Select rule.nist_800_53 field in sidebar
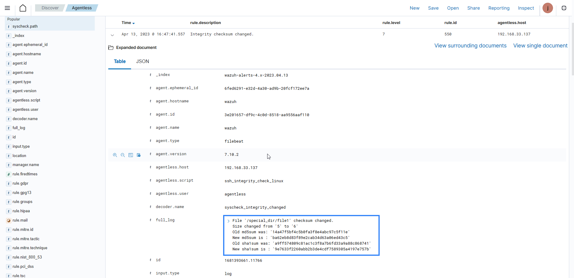This screenshot has height=278, width=574. point(27,257)
